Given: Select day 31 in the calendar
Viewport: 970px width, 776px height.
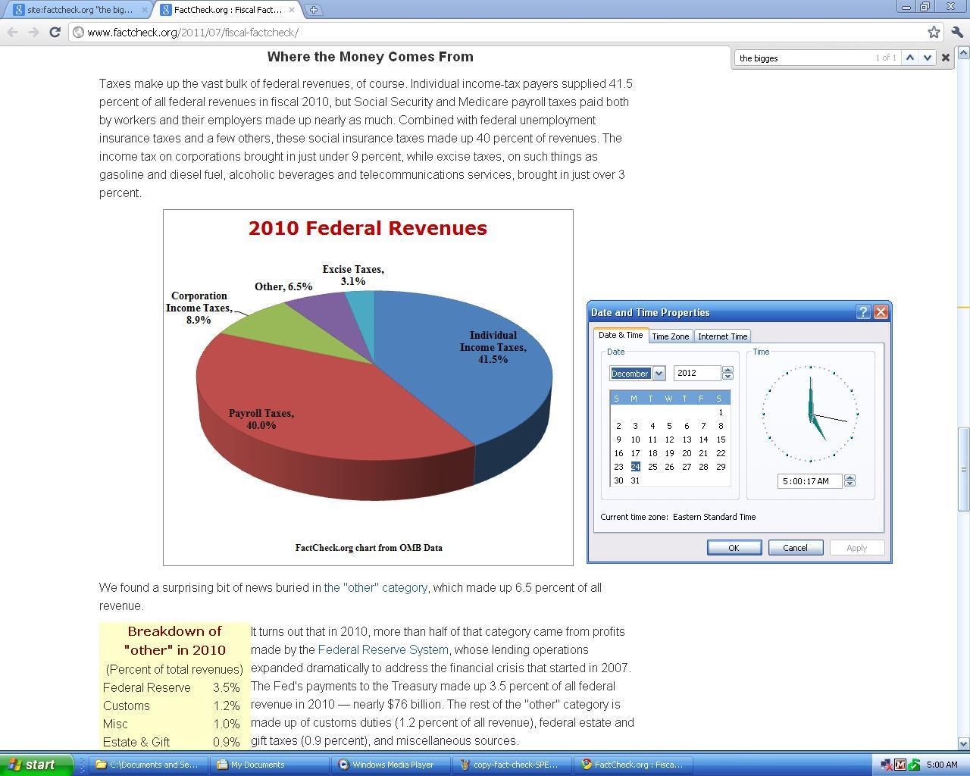Looking at the screenshot, I should pyautogui.click(x=635, y=480).
